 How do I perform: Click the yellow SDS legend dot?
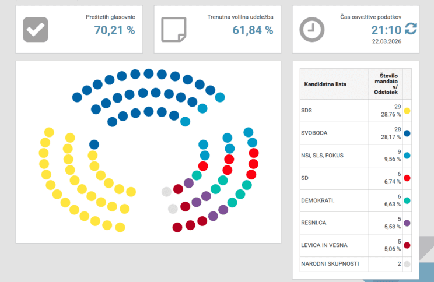[x=407, y=111]
